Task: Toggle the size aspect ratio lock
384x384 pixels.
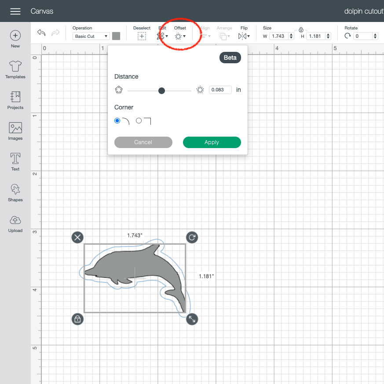Action: (x=301, y=30)
